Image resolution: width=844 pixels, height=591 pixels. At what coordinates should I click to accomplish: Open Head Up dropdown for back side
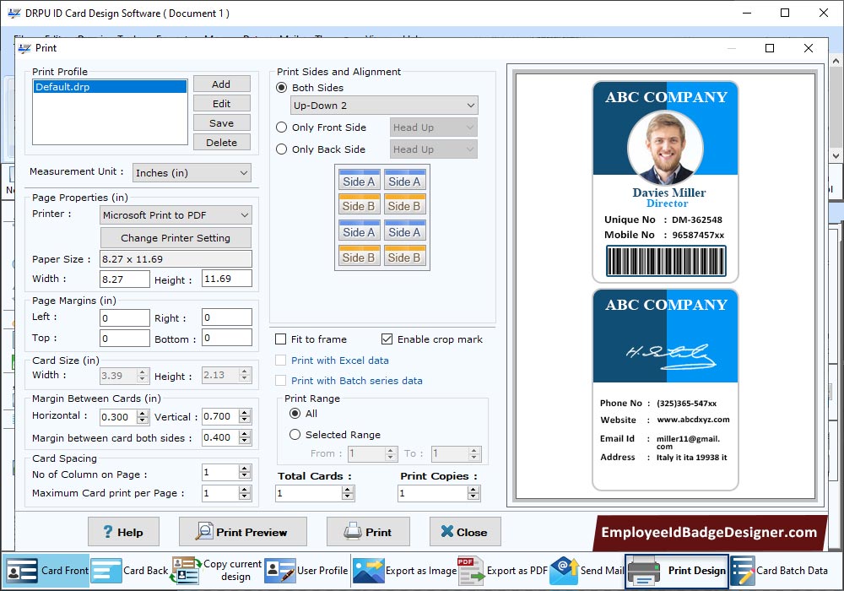click(433, 149)
